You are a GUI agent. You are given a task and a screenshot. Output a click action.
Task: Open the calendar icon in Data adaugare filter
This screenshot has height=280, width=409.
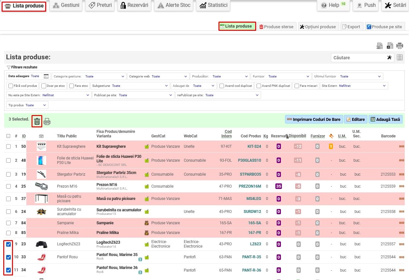pos(46,76)
